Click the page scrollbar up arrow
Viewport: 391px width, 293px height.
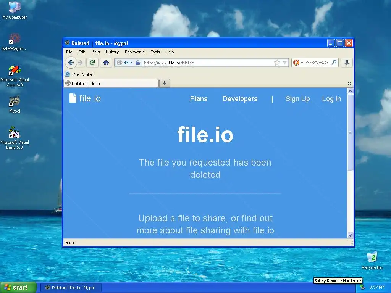point(350,91)
